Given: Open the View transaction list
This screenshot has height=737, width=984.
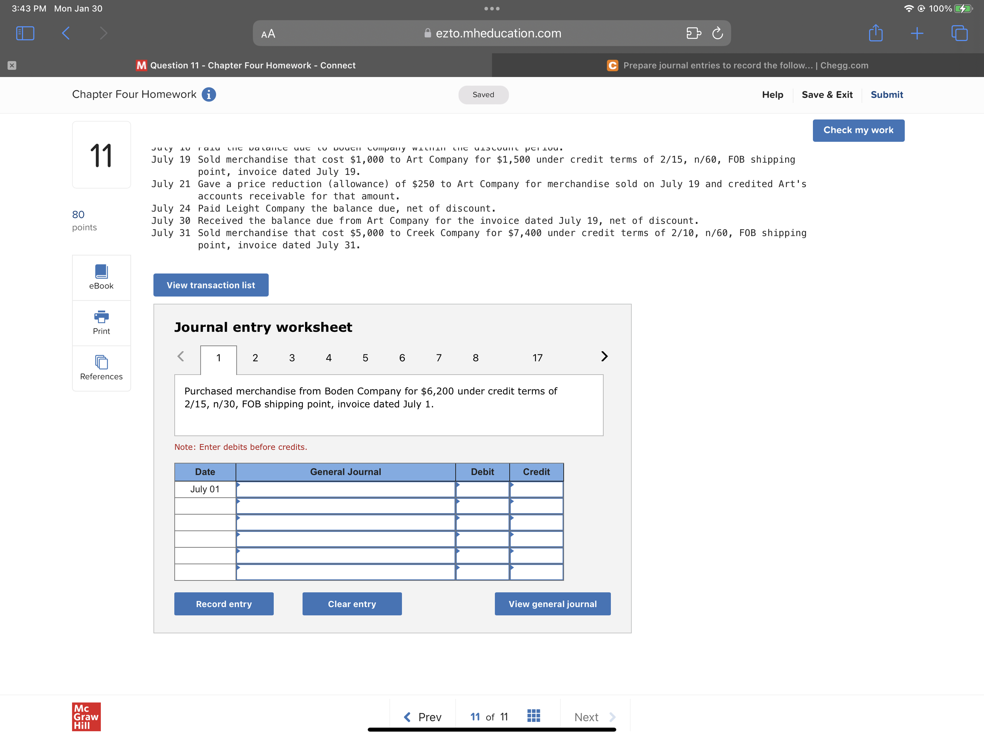Looking at the screenshot, I should [210, 285].
